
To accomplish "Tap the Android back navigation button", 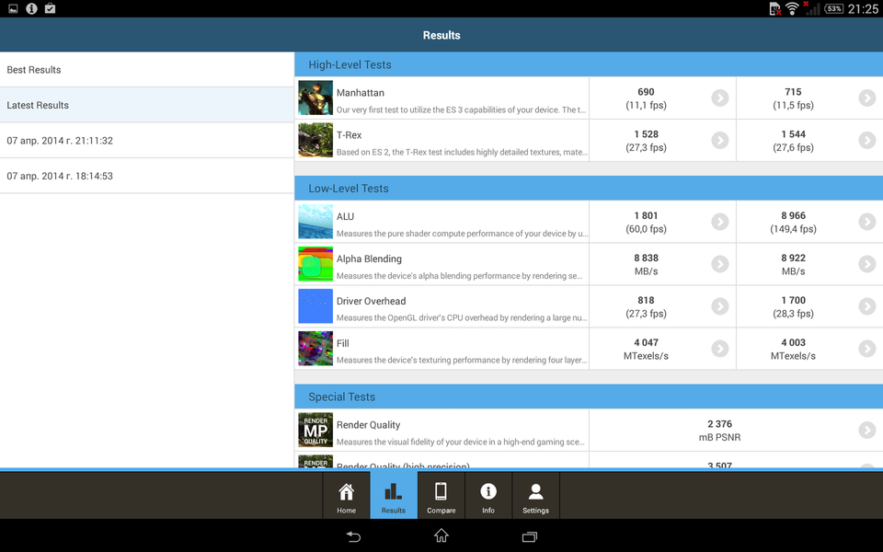I will tap(353, 536).
